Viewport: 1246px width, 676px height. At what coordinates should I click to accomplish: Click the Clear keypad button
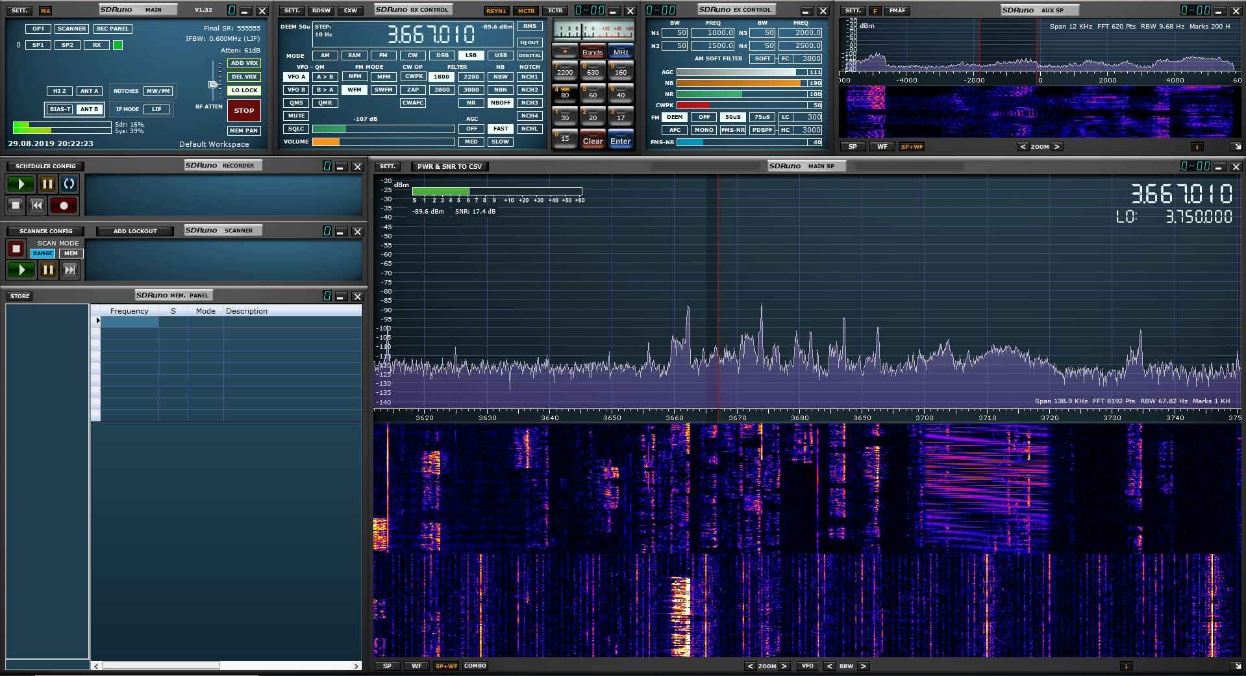593,139
